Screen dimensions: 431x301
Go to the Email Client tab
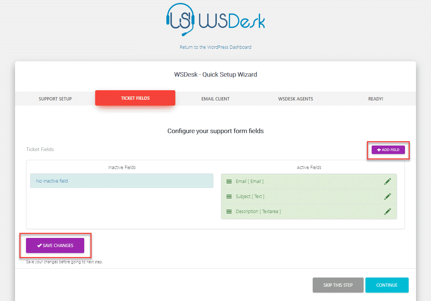click(x=215, y=99)
